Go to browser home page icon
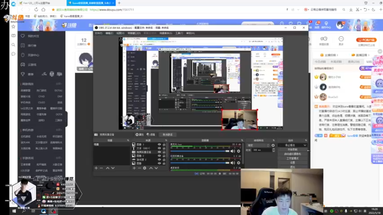Viewport: 383px width, 215px height. (x=44, y=10)
